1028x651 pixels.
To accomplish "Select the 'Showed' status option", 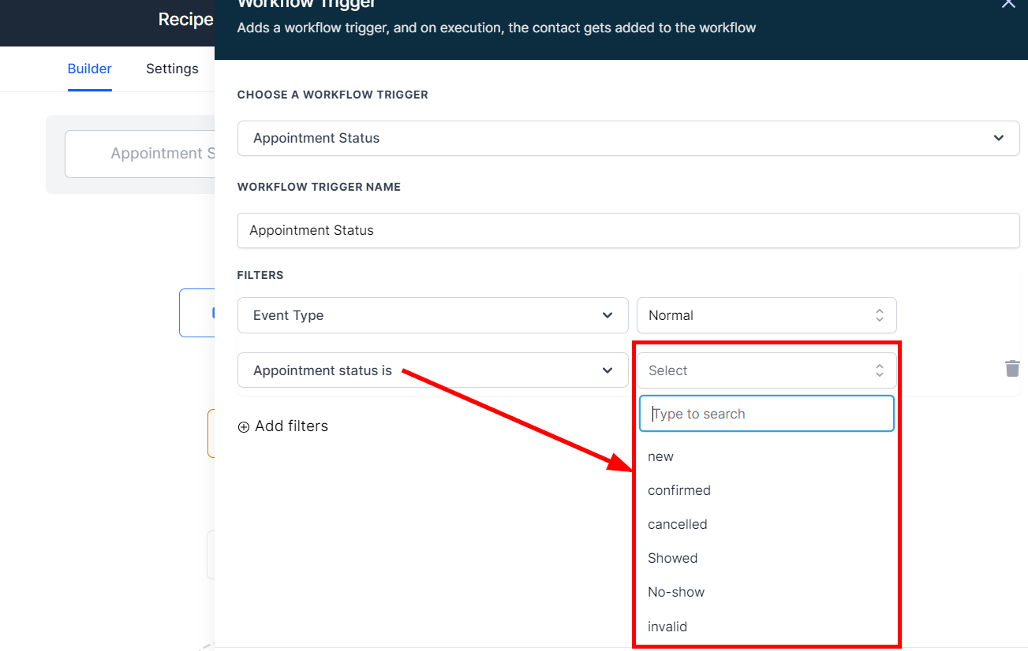I will (673, 558).
